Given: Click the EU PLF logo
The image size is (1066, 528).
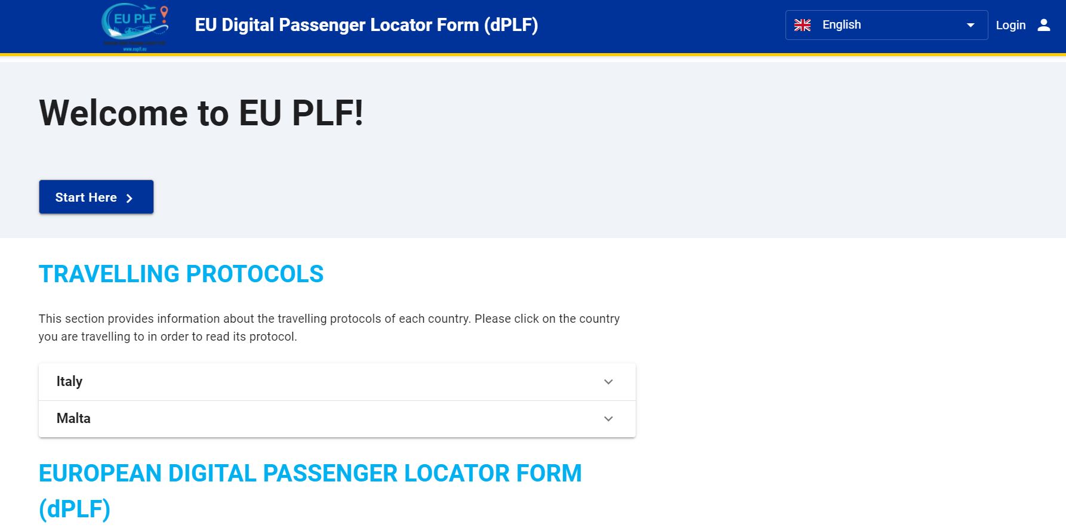Looking at the screenshot, I should pyautogui.click(x=135, y=27).
